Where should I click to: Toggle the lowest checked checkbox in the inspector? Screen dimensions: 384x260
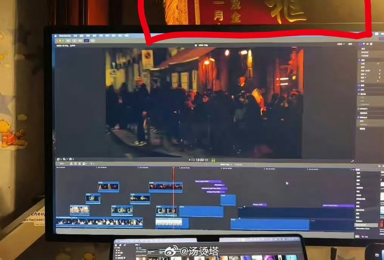[x=359, y=117]
